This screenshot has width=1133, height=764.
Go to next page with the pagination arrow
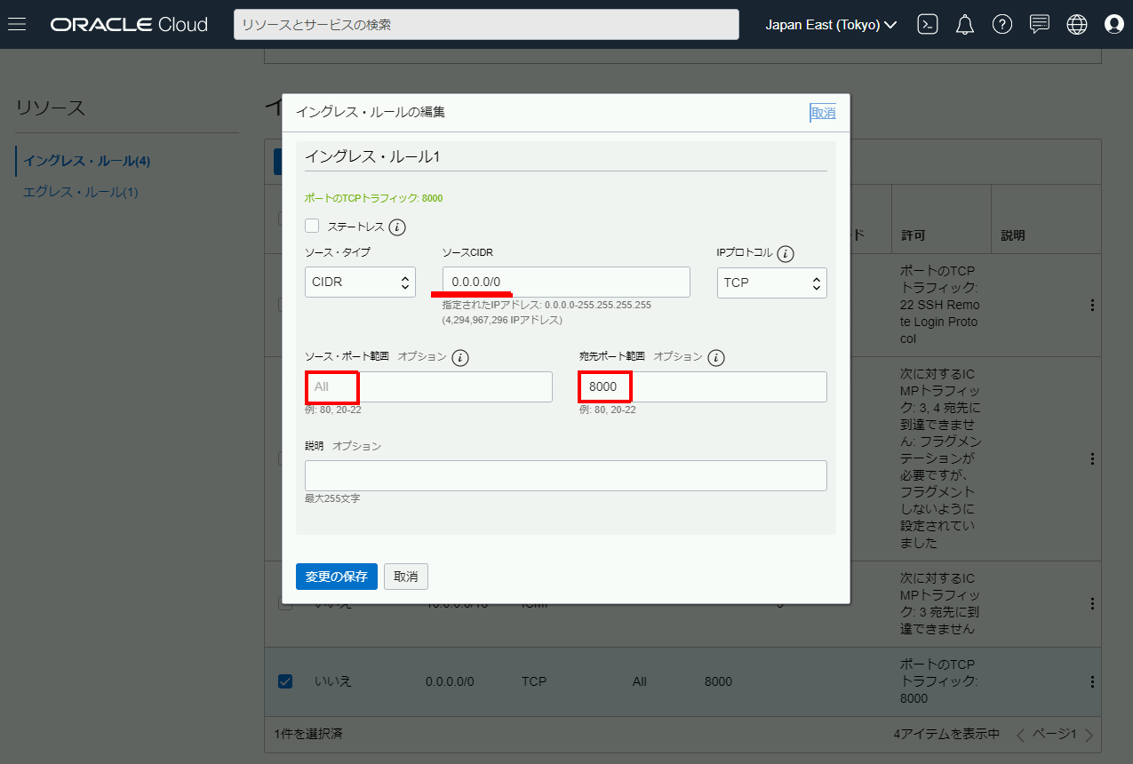tap(1089, 734)
